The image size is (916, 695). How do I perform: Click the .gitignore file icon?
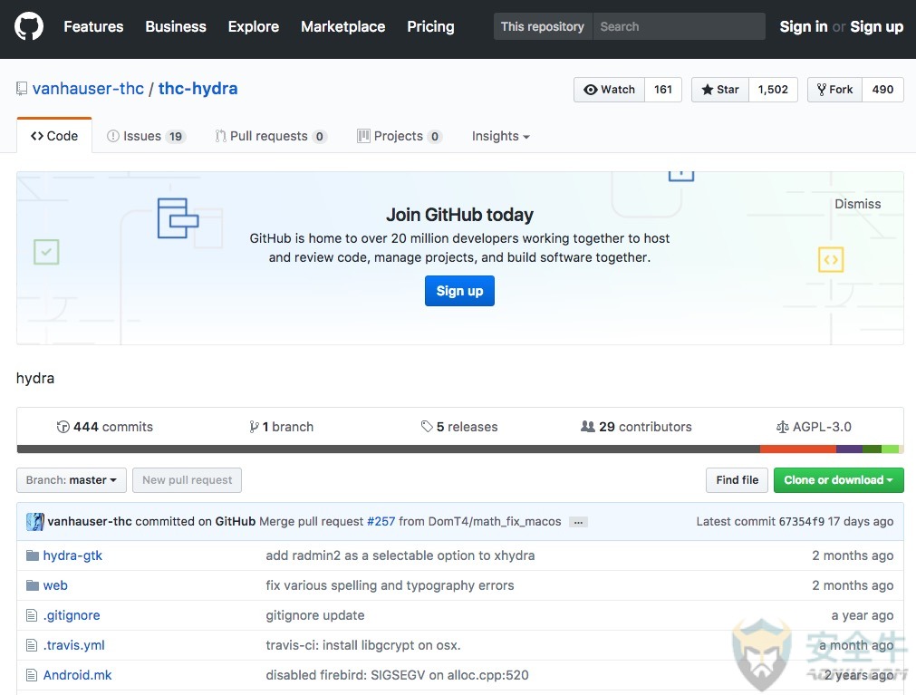(32, 615)
